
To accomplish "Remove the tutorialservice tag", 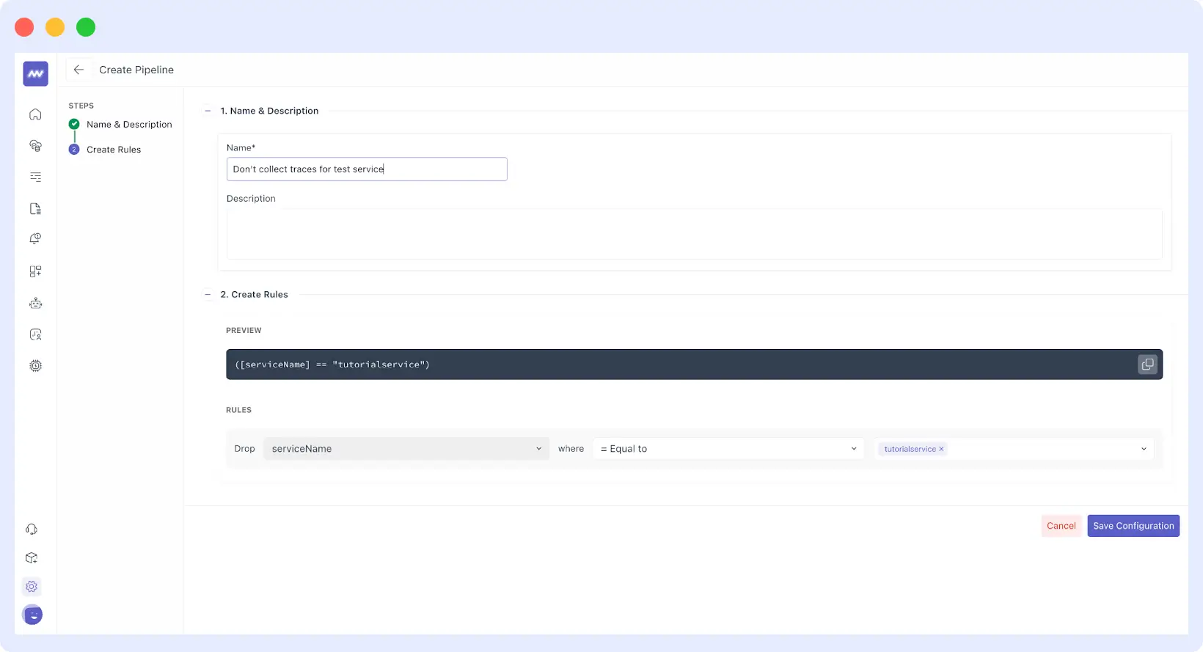I will (x=941, y=449).
